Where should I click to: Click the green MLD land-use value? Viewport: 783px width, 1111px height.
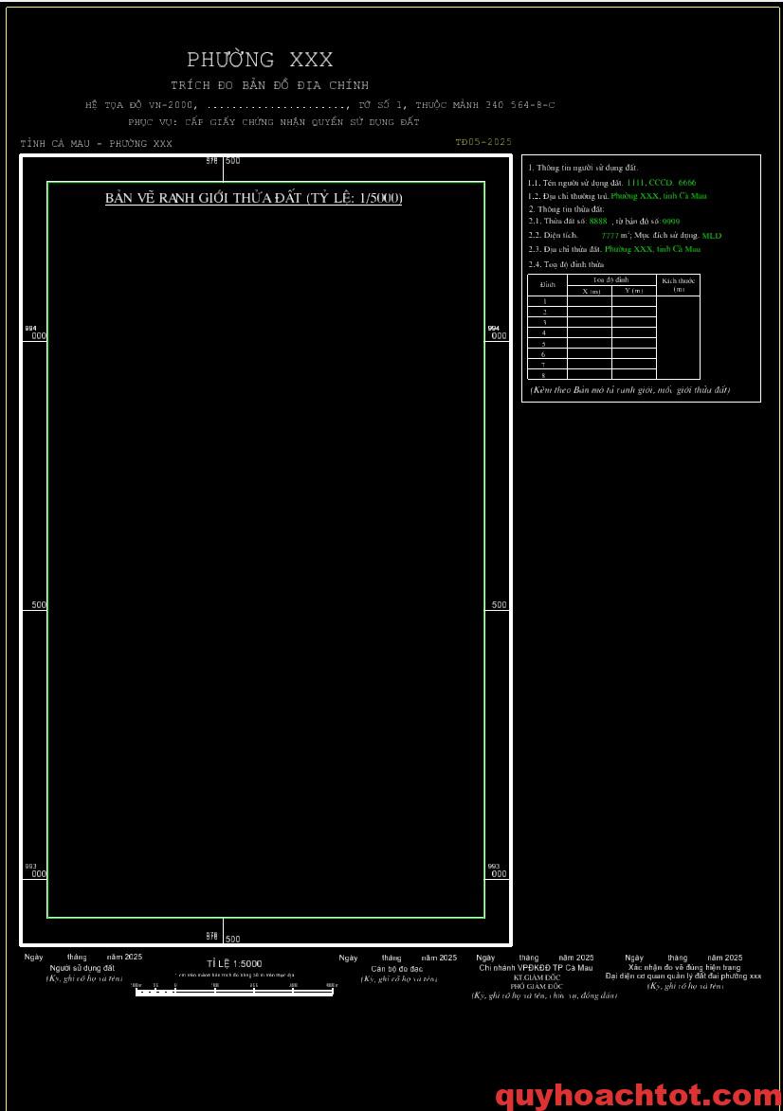click(x=711, y=235)
